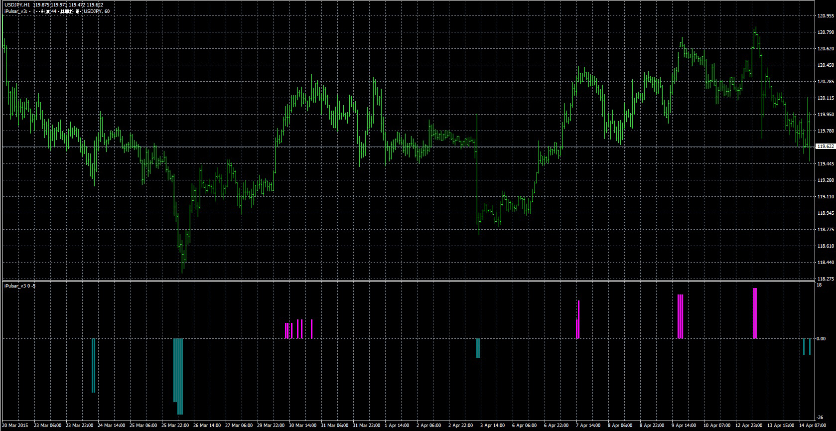Screen dimensions: 836x431
Task: Click the tallest magenta bar near 12 Apr 23:00
Action: click(x=755, y=313)
